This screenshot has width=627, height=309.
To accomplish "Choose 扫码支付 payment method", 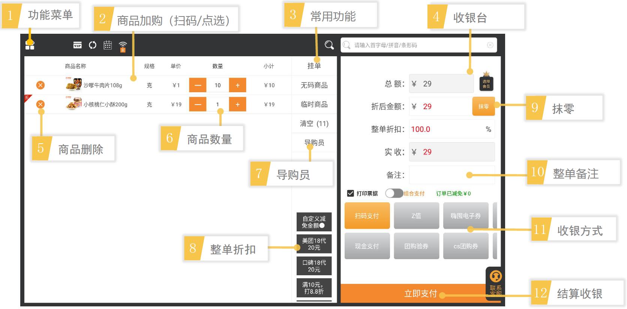I will (x=367, y=216).
